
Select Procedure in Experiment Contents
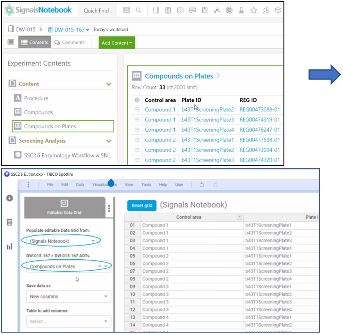tap(36, 98)
